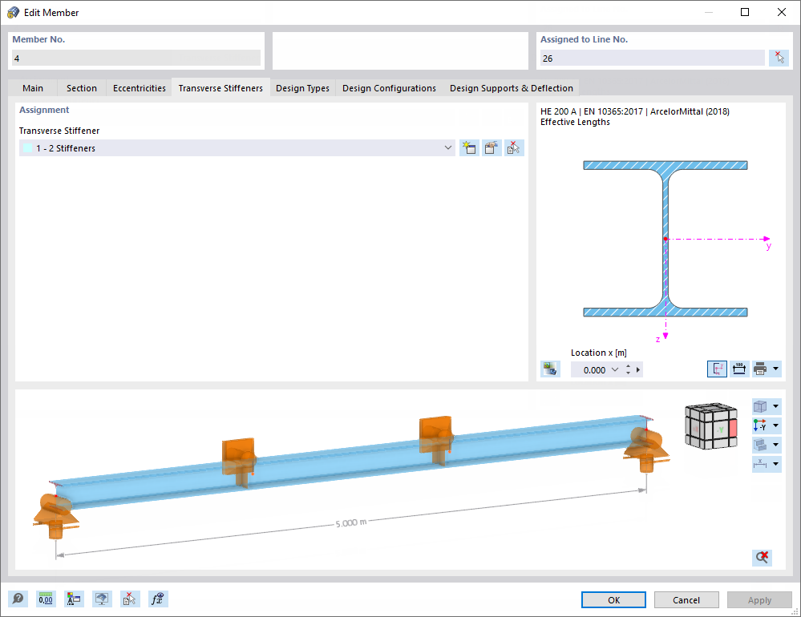Expand view direction dropdown arrow
The image size is (801, 617).
point(775,425)
